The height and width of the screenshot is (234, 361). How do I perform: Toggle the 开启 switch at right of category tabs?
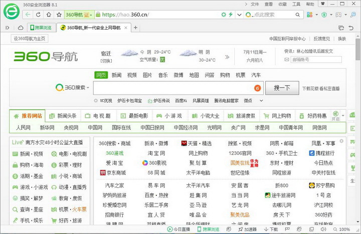point(335,116)
